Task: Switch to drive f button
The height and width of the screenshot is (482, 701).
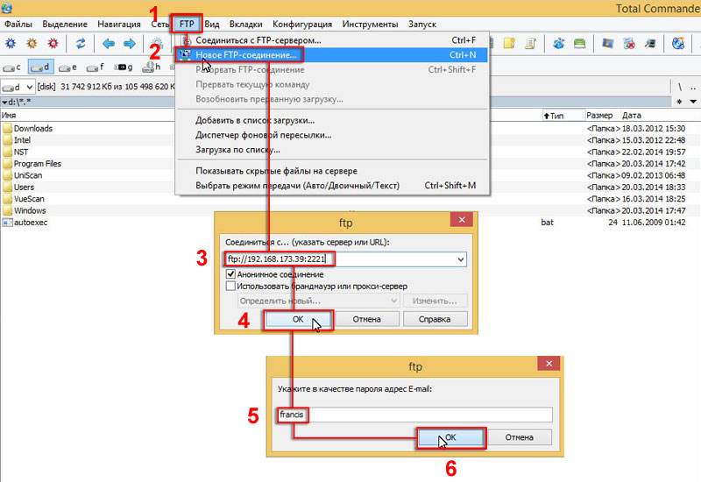Action: click(x=96, y=67)
